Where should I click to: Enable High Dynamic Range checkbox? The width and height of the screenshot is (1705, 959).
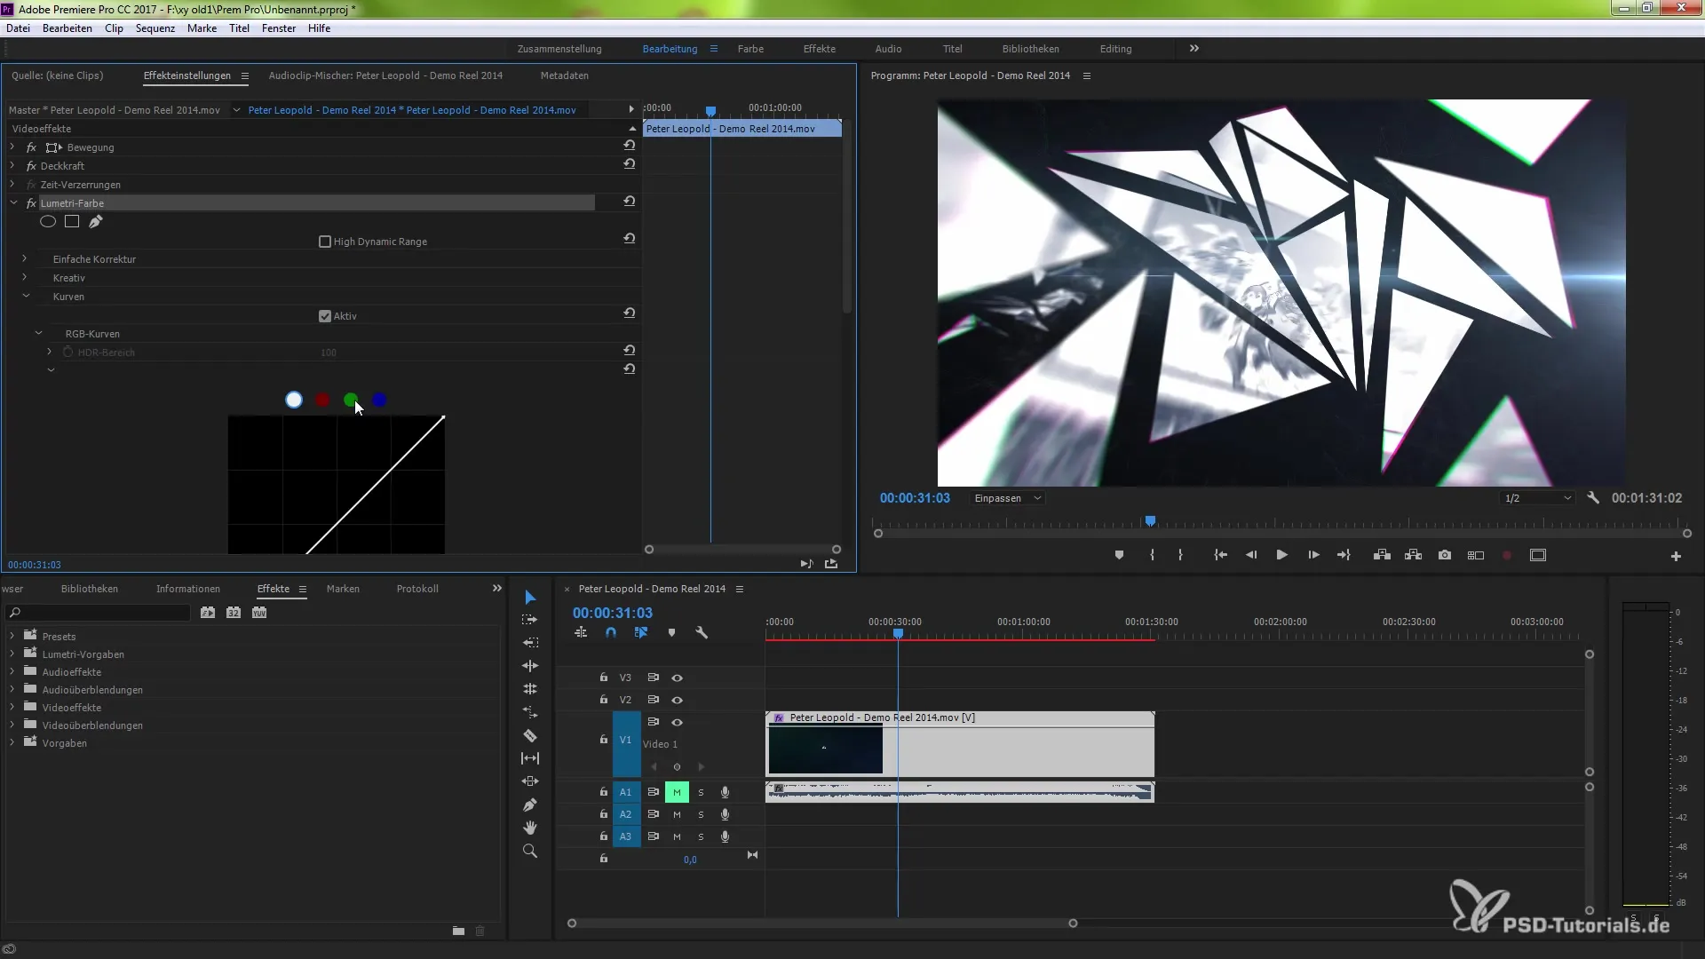325,242
